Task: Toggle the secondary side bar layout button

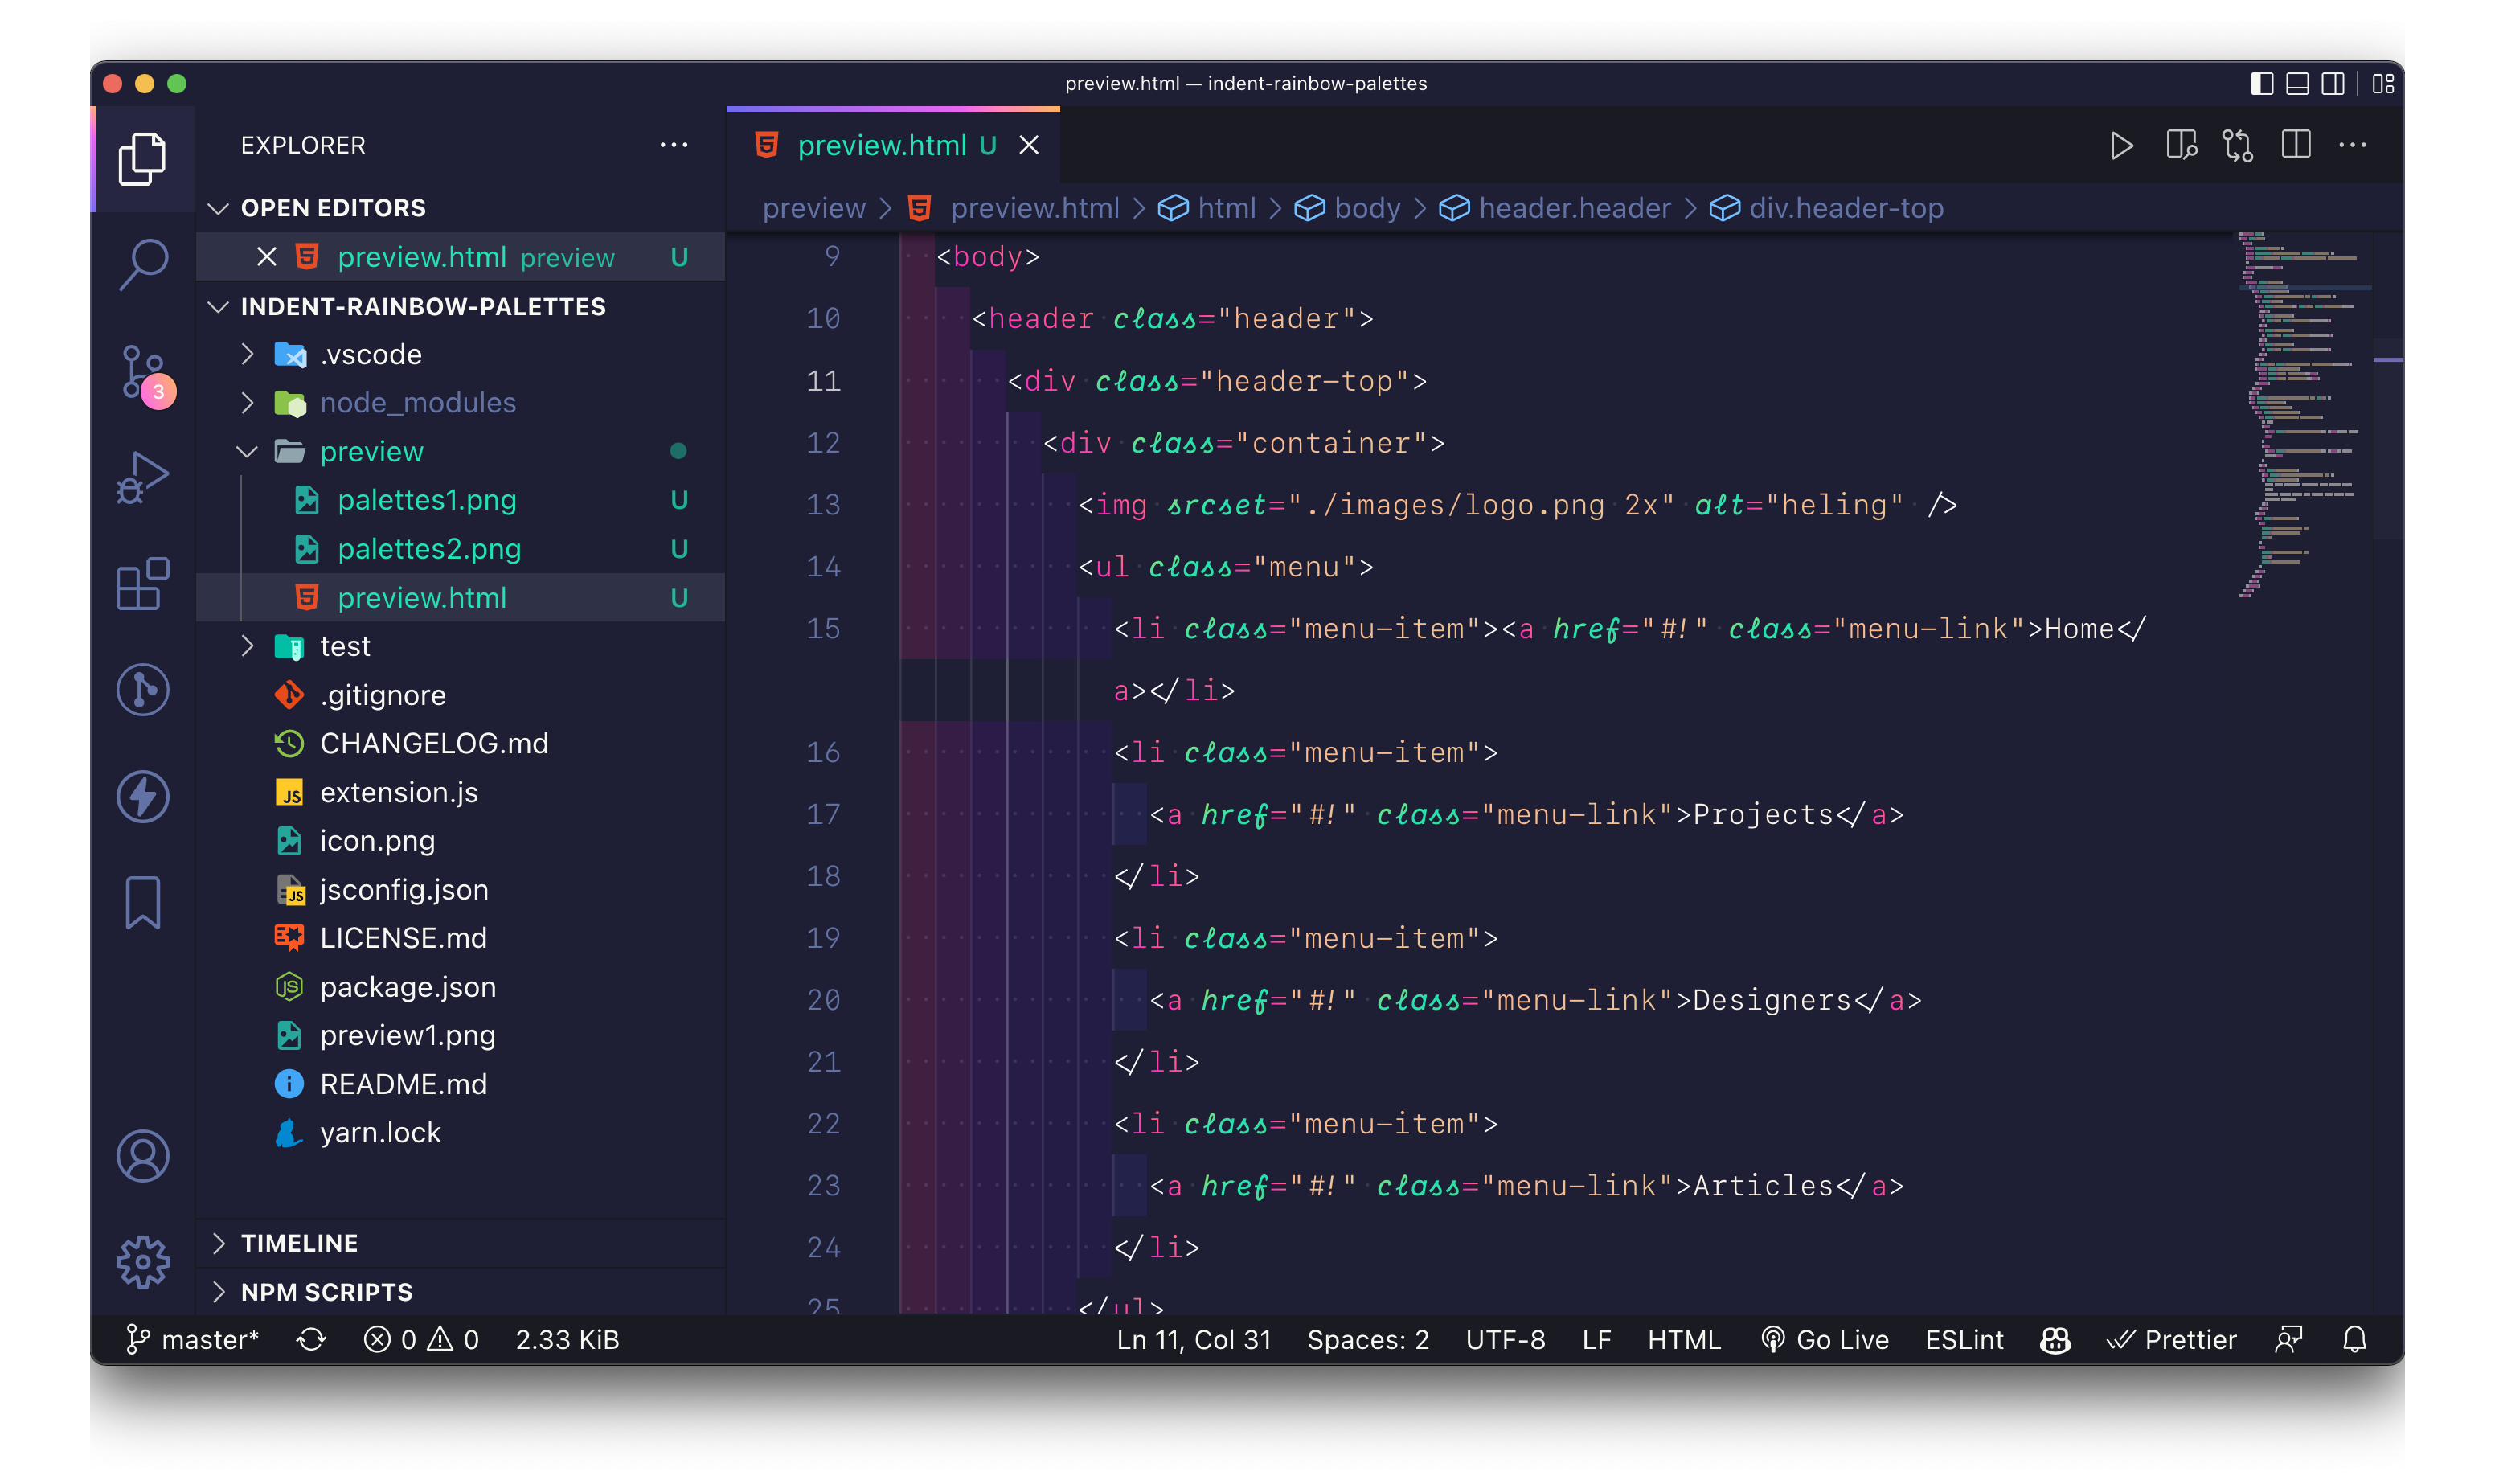Action: pos(2333,84)
